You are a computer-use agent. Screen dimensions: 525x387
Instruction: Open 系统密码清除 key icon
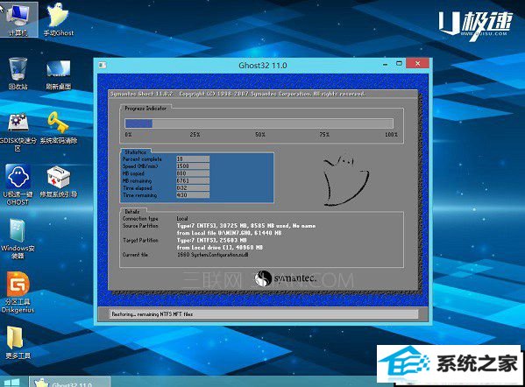[59, 129]
